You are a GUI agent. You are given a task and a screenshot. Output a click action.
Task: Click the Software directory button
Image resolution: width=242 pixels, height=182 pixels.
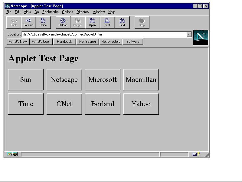(133, 42)
